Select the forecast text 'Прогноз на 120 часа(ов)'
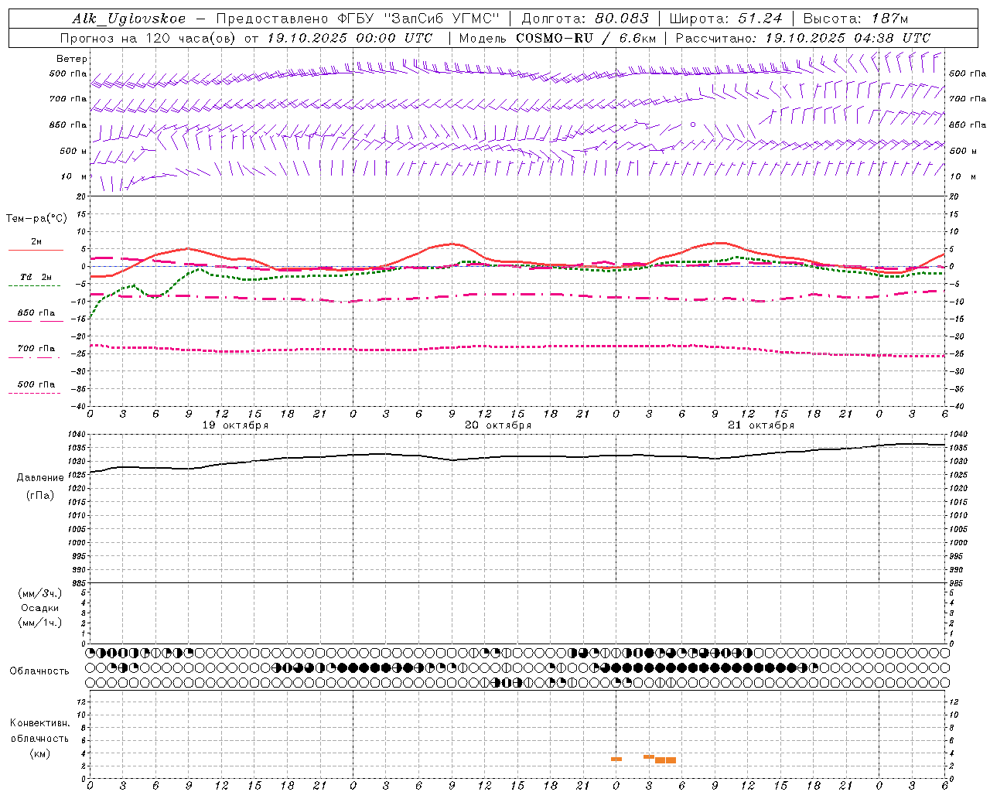 tap(148, 38)
